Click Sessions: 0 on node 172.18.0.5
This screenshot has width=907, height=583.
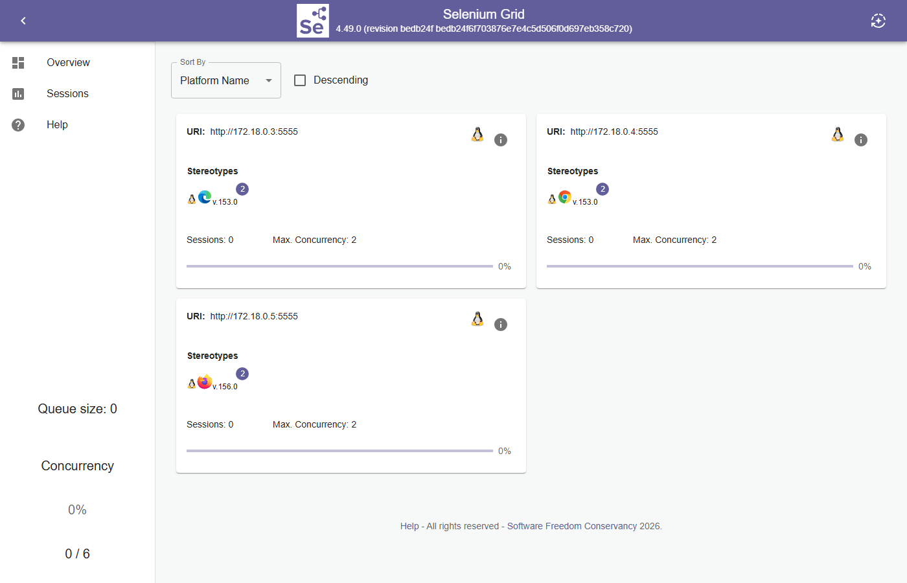point(210,424)
